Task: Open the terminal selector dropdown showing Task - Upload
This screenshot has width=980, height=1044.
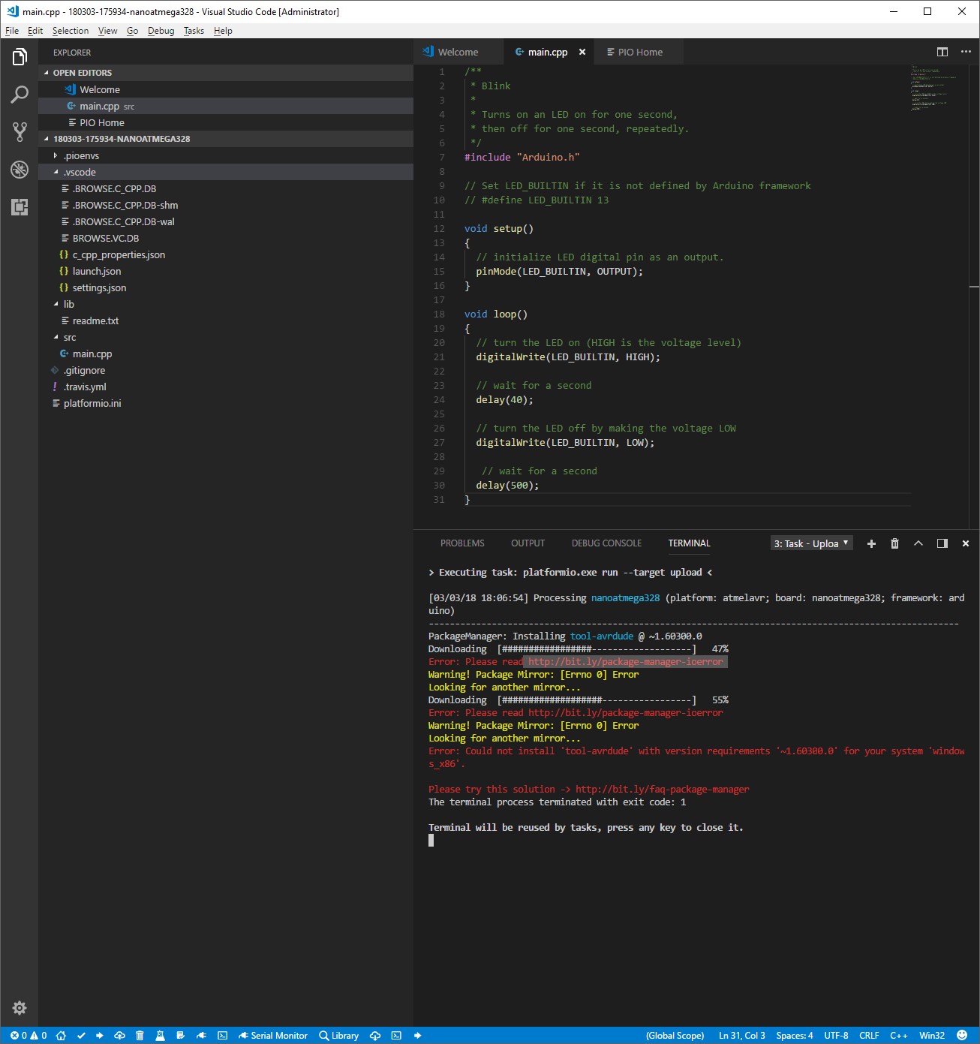Action: [812, 543]
